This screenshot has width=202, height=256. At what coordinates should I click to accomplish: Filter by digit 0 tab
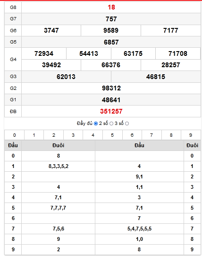(14, 135)
